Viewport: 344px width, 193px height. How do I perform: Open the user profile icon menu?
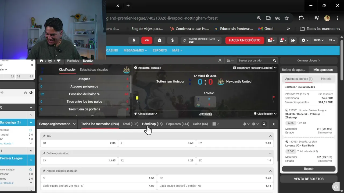click(283, 40)
